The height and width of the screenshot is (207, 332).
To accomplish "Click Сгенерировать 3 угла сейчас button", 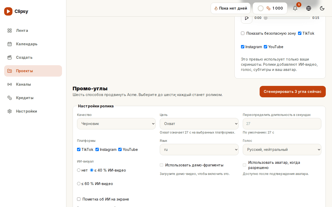I will click(293, 92).
